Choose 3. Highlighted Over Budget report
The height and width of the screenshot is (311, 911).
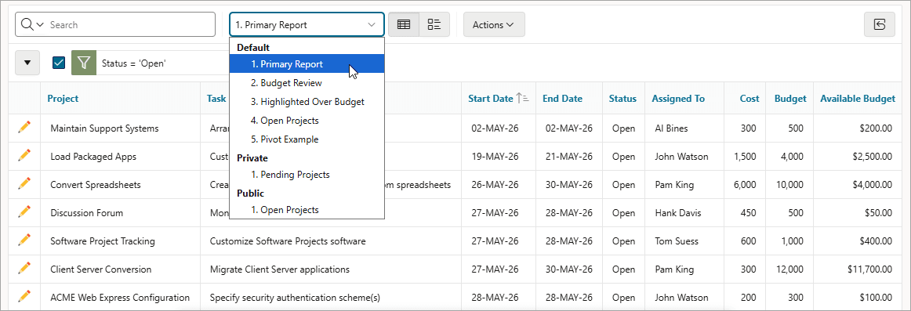(307, 102)
